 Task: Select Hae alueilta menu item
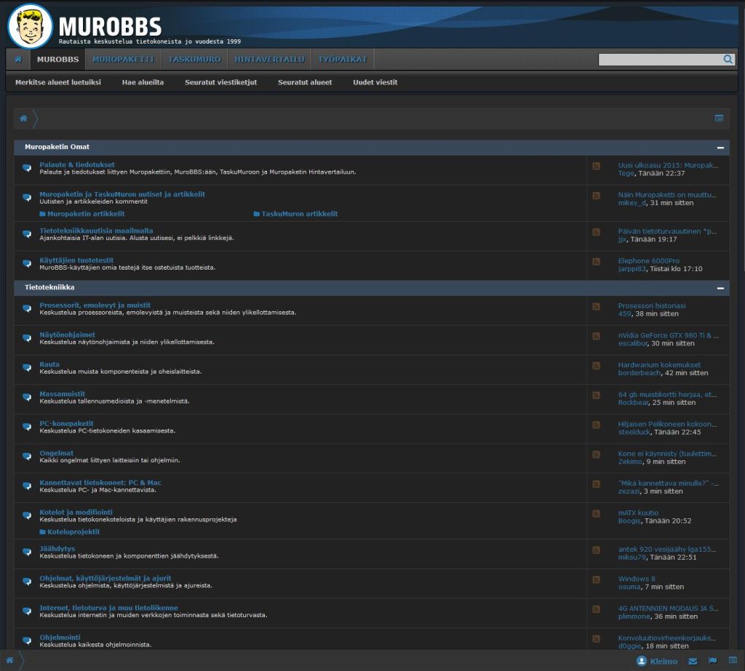pos(143,82)
